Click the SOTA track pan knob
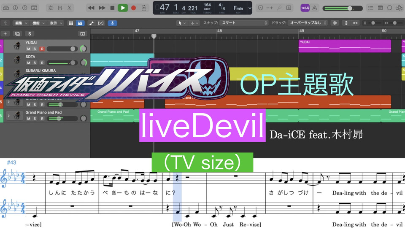Screen dimensions: 405x228 click(x=84, y=62)
